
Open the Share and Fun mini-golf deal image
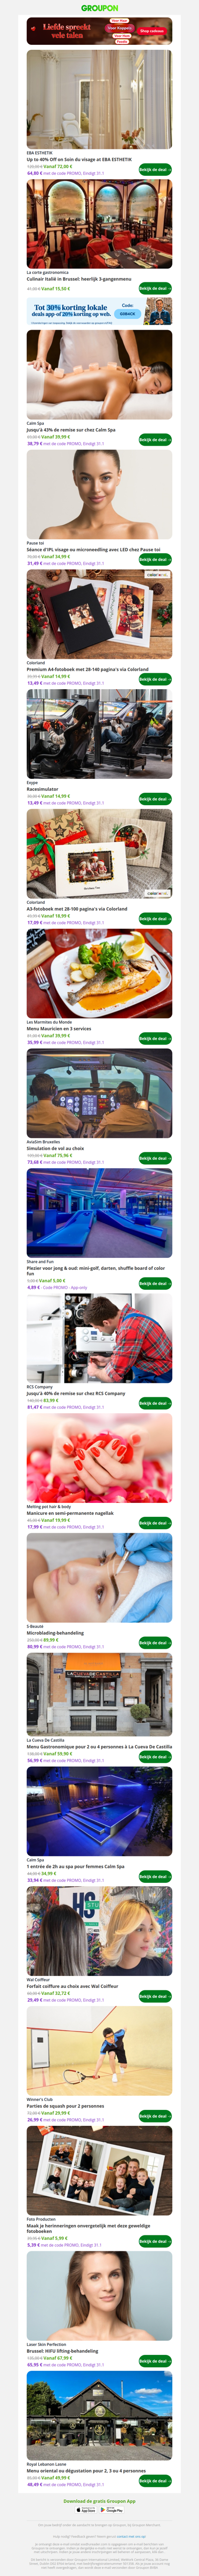99,1213
